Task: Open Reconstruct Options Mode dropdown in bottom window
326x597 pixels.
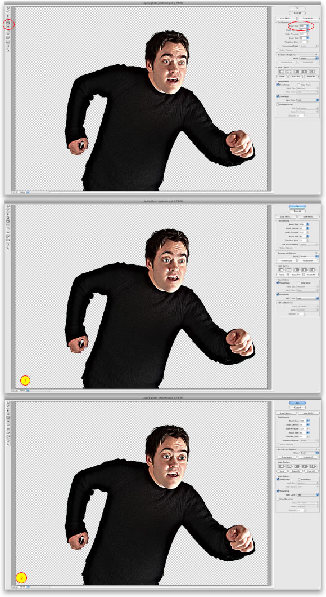Action: (309, 453)
